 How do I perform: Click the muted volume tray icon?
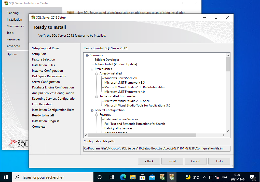click(217, 177)
